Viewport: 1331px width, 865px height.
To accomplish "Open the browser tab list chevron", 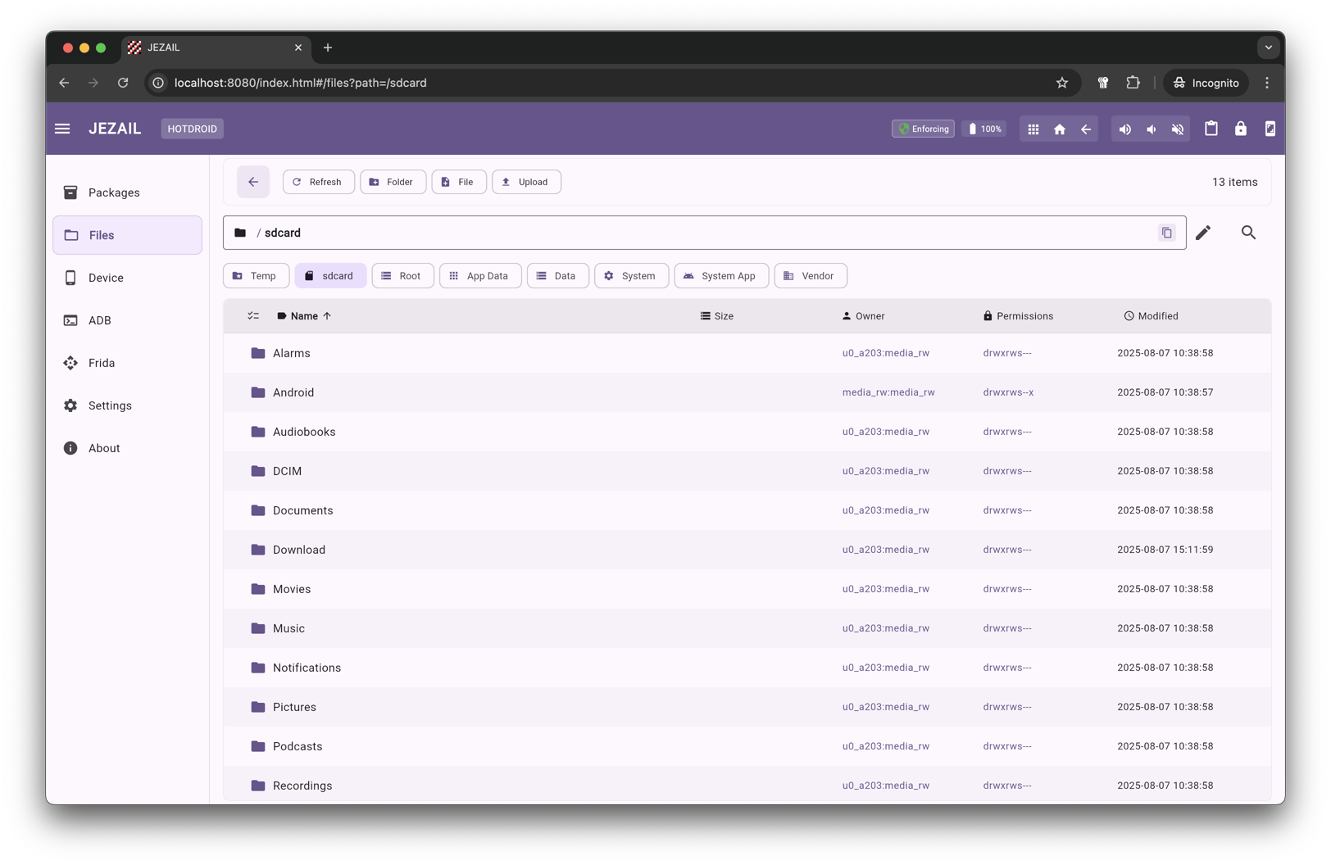I will [1268, 48].
